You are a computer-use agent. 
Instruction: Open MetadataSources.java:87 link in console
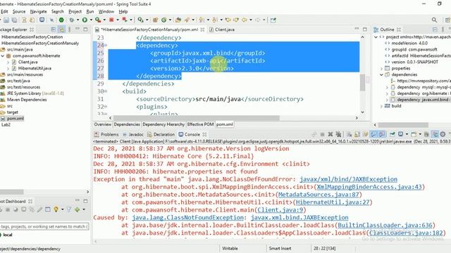(x=319, y=195)
